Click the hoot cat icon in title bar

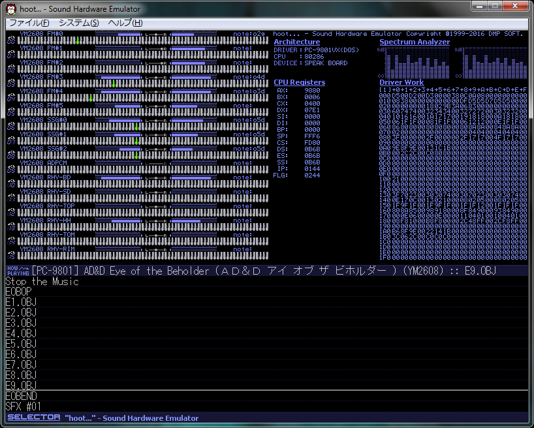tap(11, 8)
